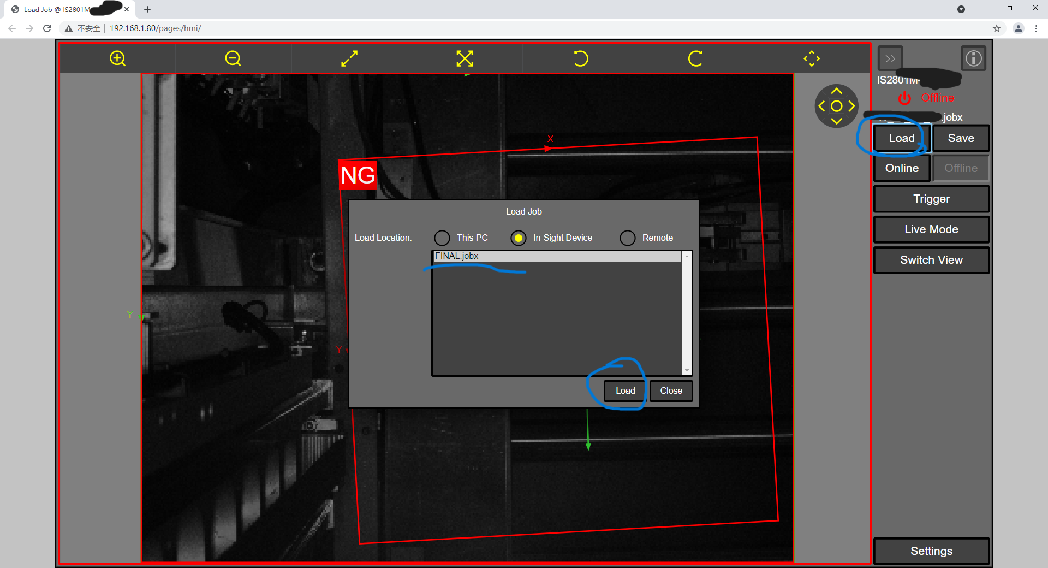Image resolution: width=1048 pixels, height=568 pixels.
Task: Enable Live Mode
Action: [931, 229]
